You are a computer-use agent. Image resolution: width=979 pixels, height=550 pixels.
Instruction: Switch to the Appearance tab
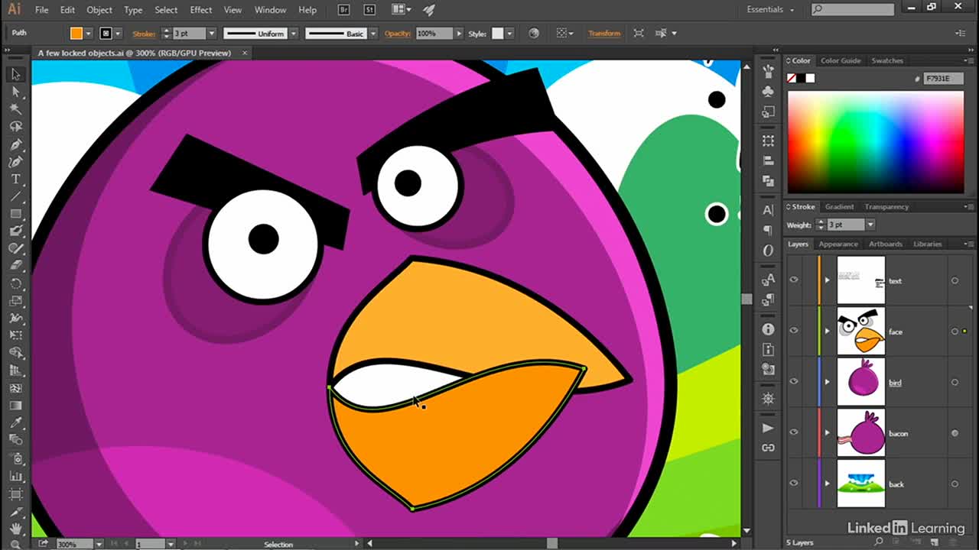(x=838, y=244)
